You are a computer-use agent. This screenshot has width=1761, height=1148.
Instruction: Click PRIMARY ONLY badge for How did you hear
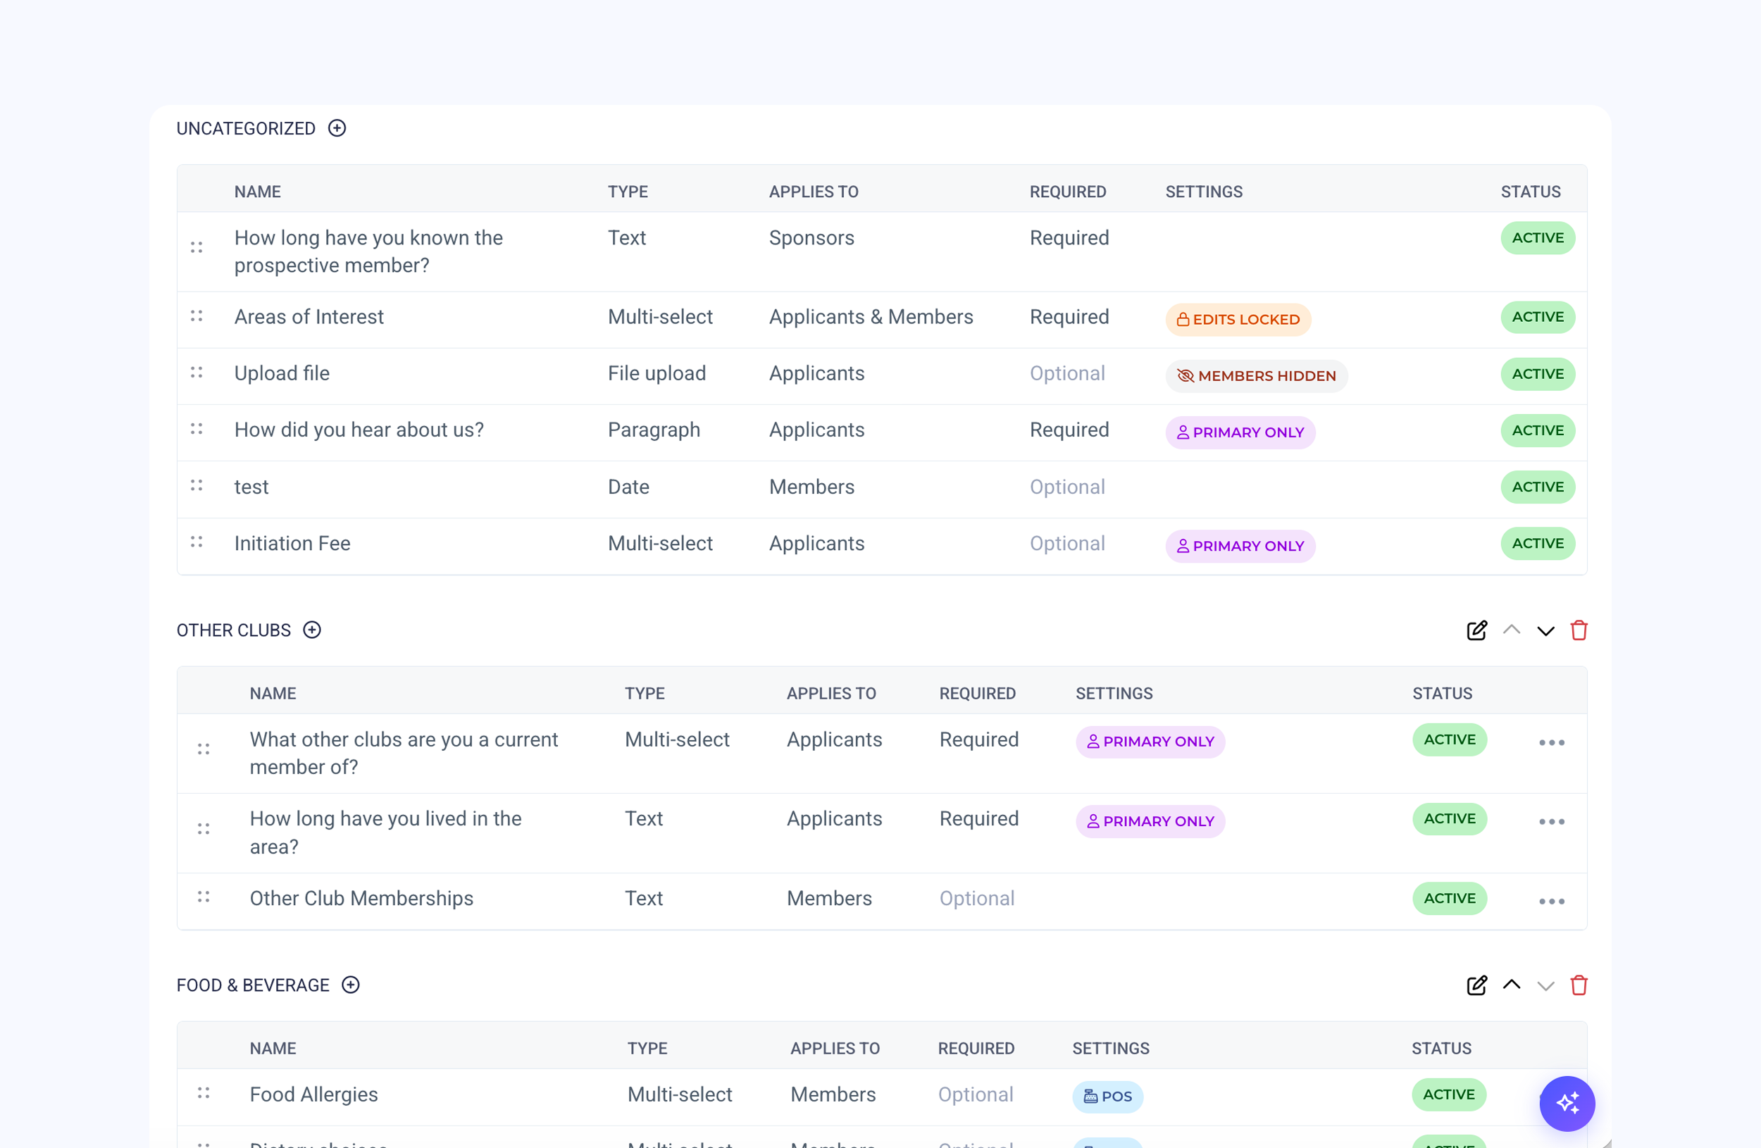tap(1240, 432)
